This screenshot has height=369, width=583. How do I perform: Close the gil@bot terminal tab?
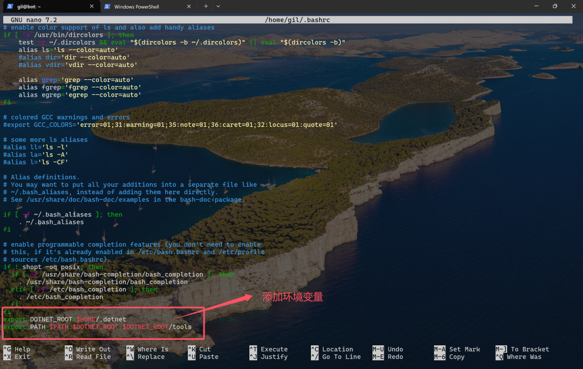pyautogui.click(x=92, y=6)
